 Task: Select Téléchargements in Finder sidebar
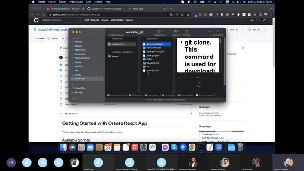point(82,58)
